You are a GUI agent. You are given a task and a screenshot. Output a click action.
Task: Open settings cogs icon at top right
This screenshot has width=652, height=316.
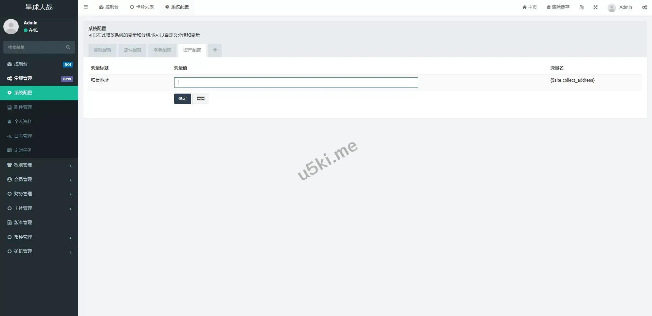pos(644,7)
